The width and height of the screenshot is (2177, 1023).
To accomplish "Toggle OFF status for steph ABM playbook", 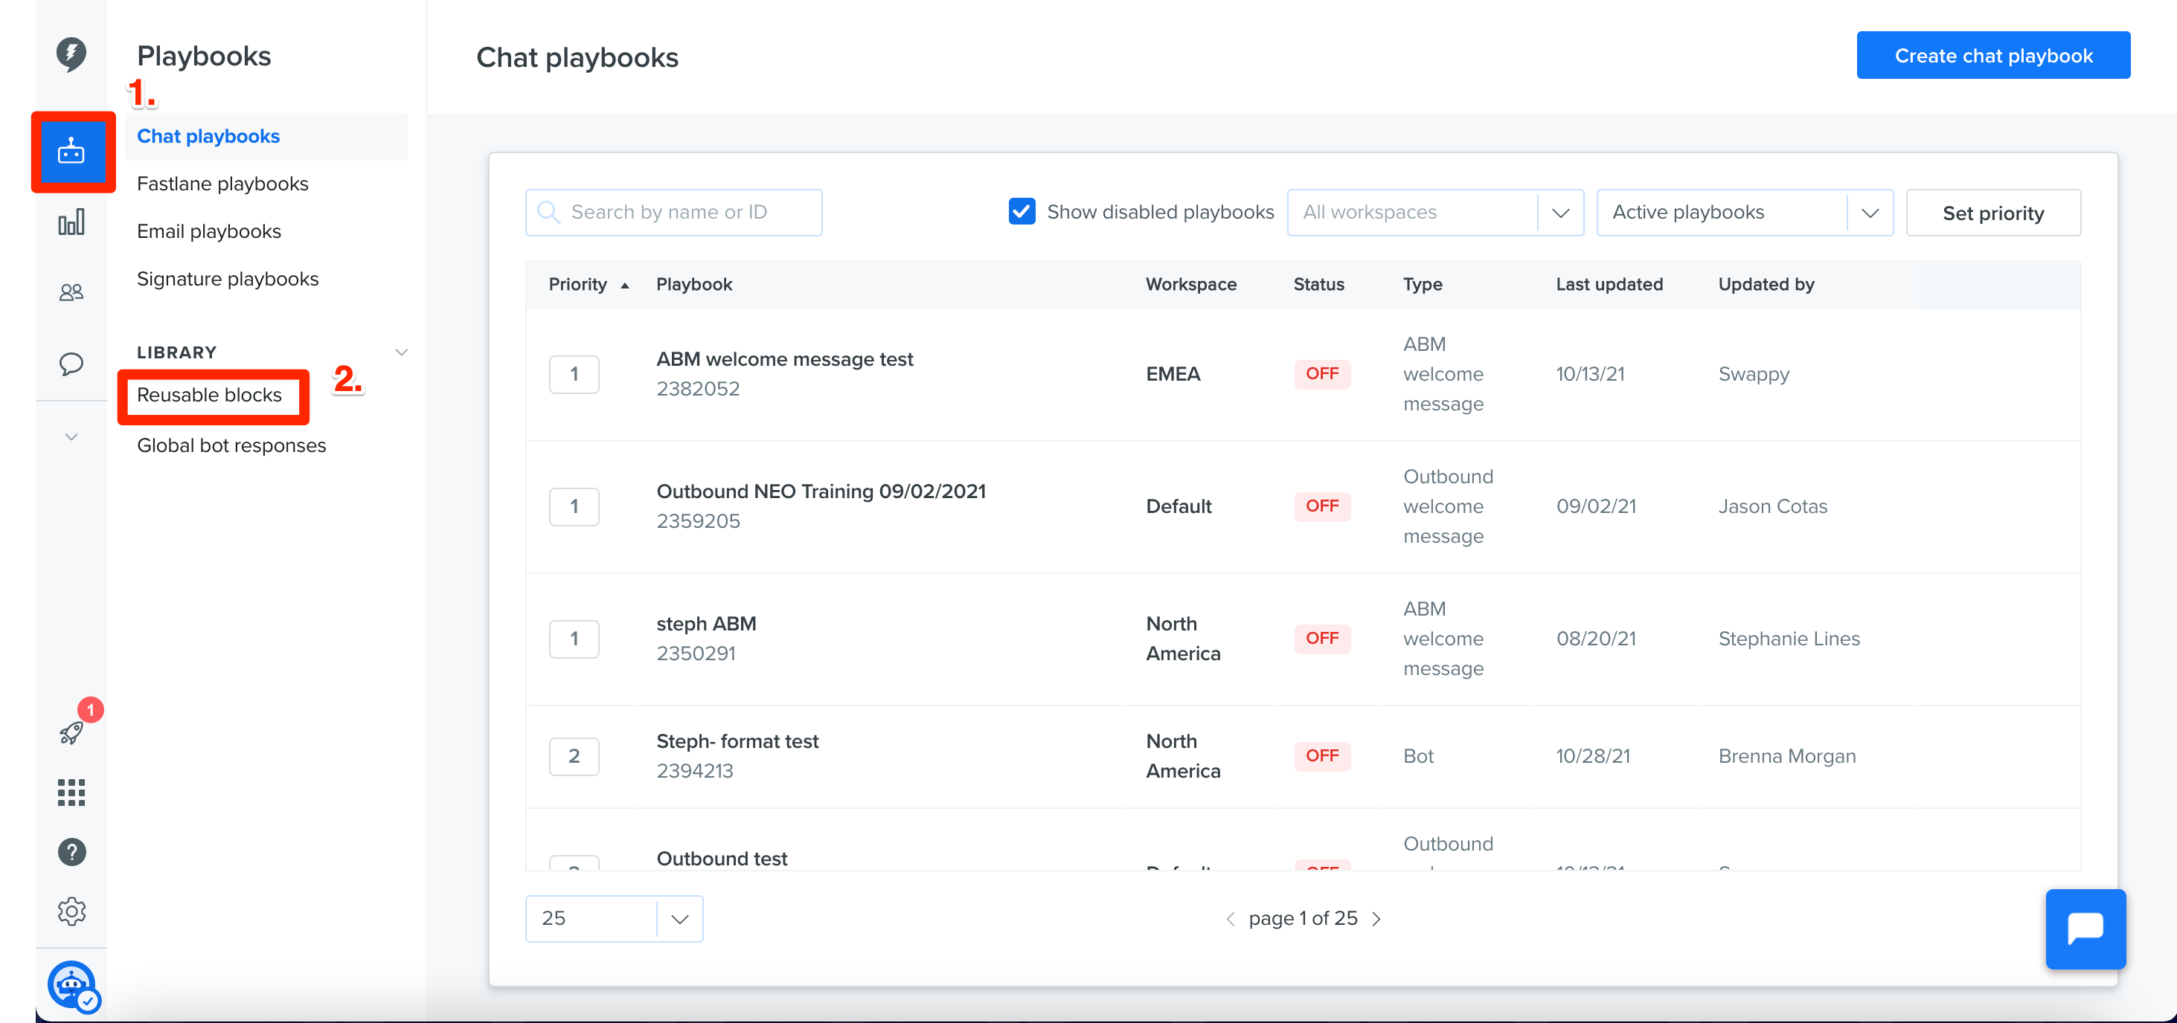I will click(1321, 639).
